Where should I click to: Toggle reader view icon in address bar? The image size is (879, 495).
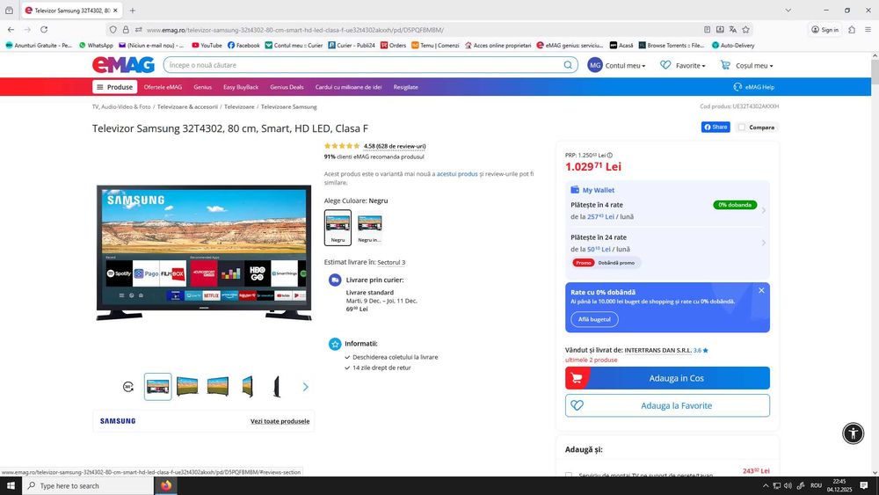point(707,30)
